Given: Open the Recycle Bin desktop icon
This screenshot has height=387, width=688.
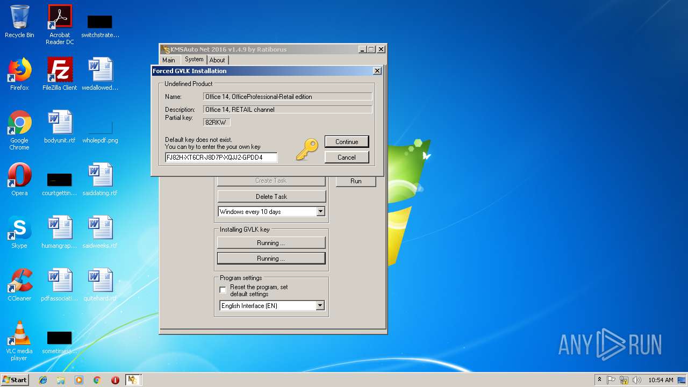Looking at the screenshot, I should pos(19,21).
